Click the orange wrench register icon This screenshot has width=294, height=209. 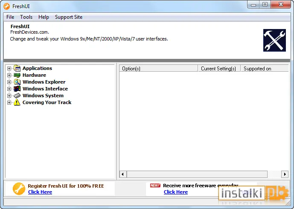click(19, 189)
